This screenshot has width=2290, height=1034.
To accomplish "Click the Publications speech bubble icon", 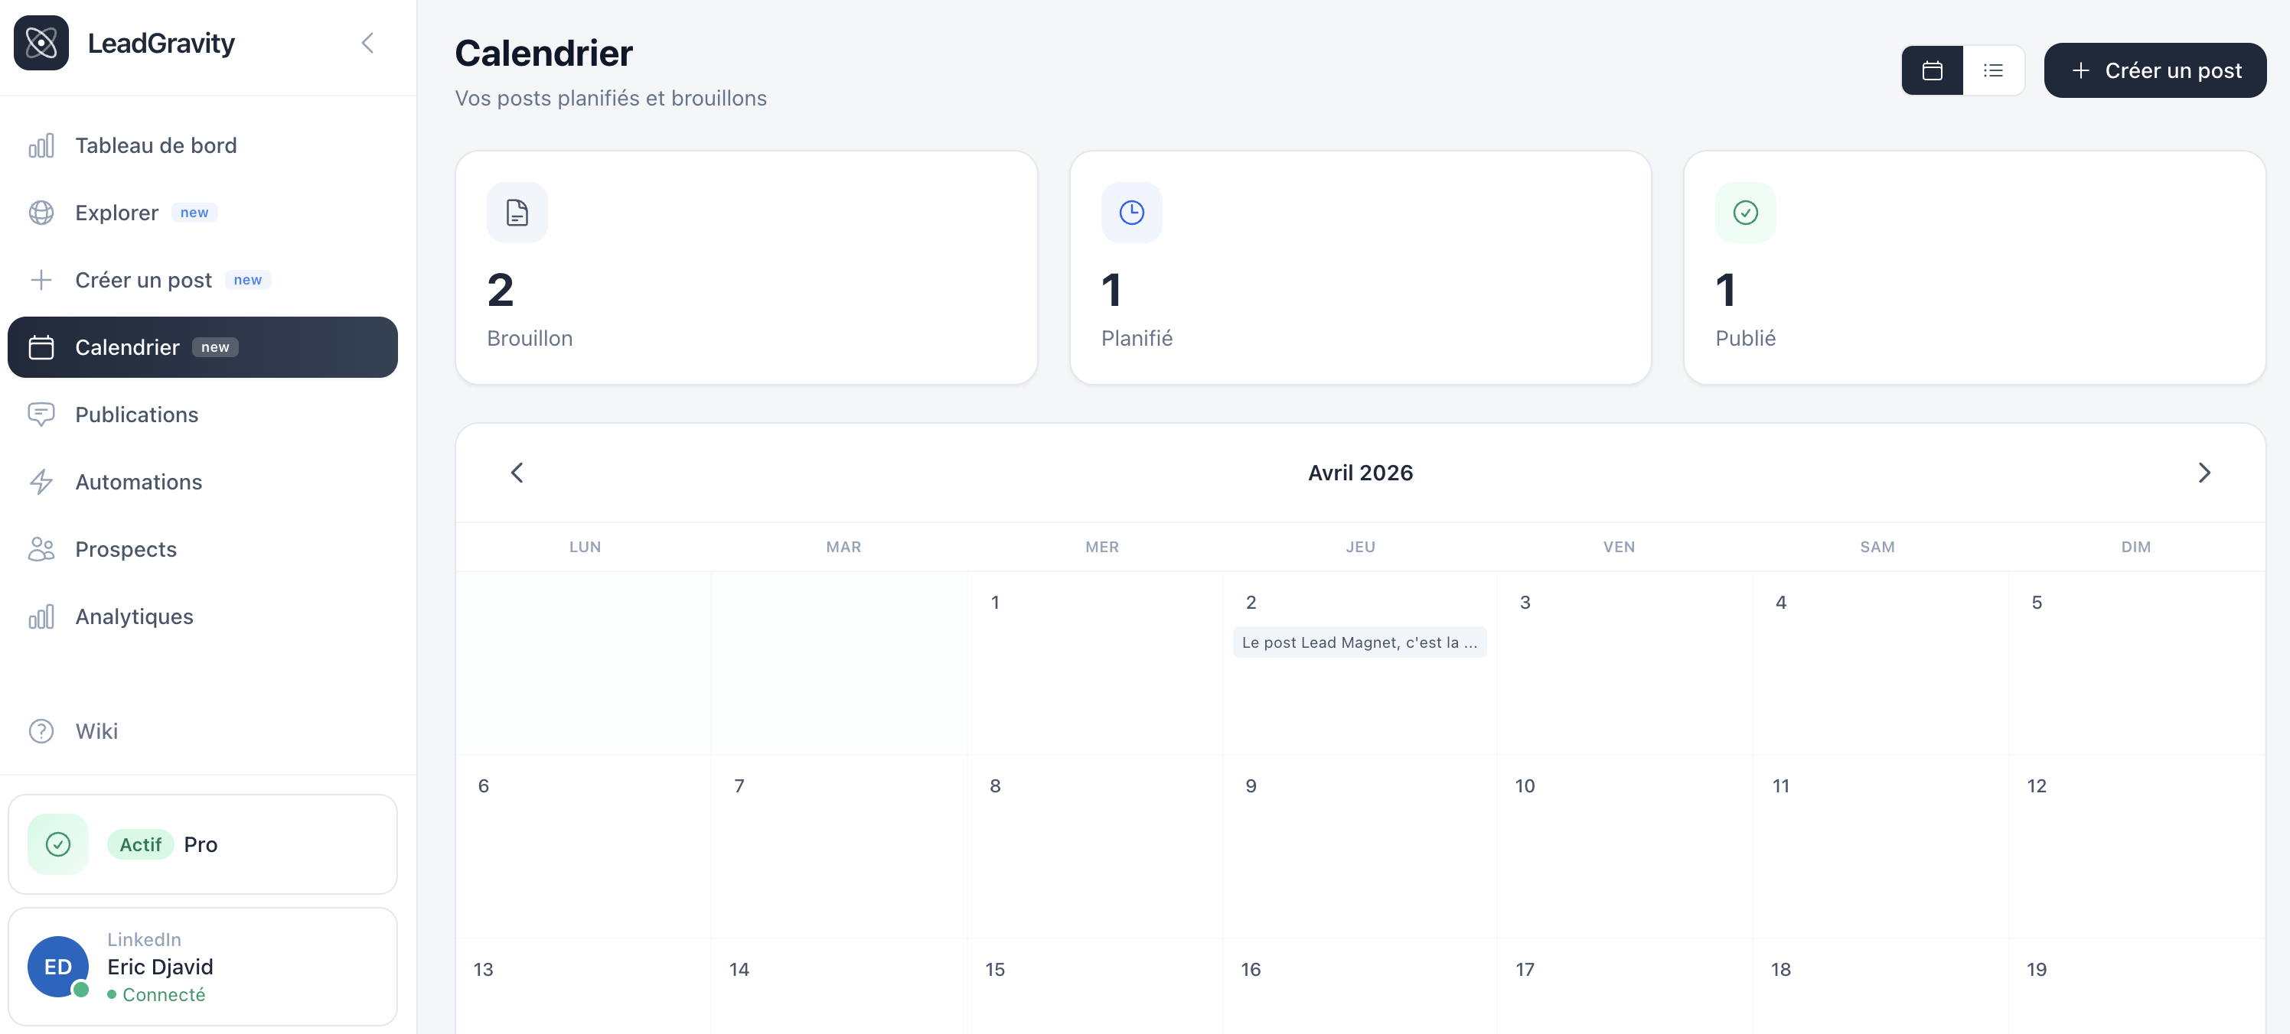I will click(x=41, y=414).
